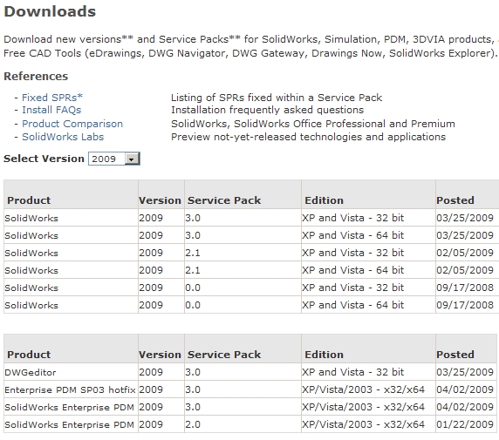This screenshot has height=440, width=499.
Task: Click 'Listing of SPRs fixed within a Service Pack'
Action: point(277,98)
